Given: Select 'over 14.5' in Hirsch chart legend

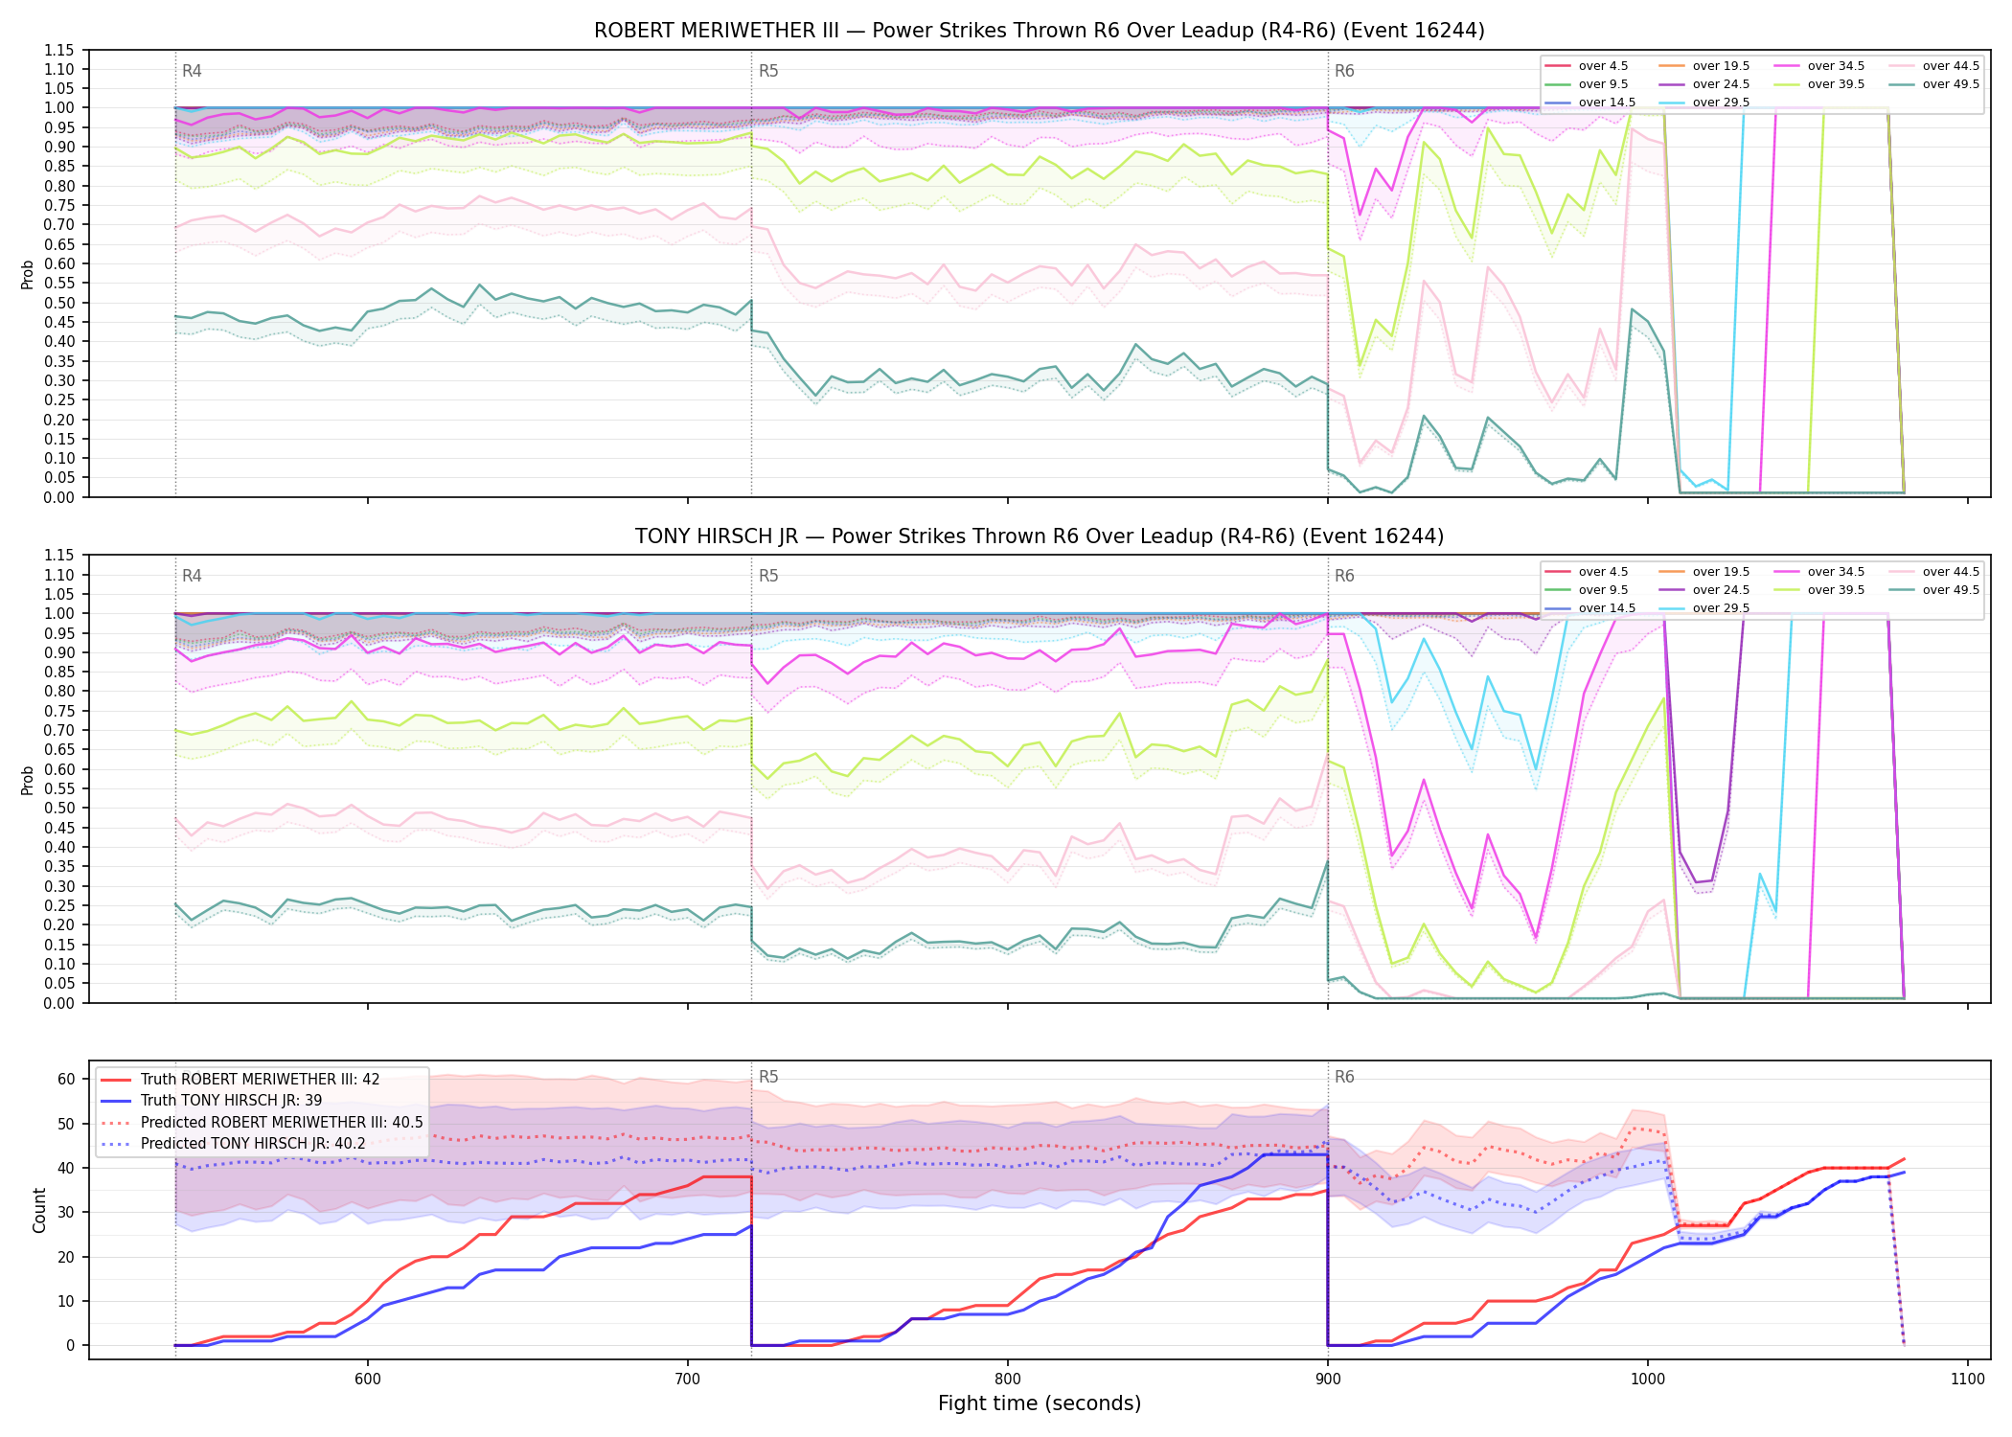Looking at the screenshot, I should tap(1589, 608).
